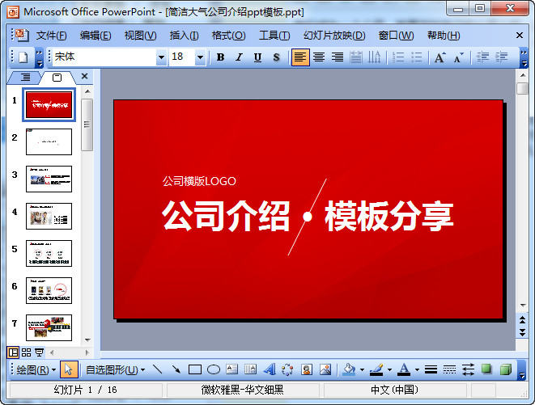Click Increase Indent icon
This screenshot has width=535, height=405.
click(x=501, y=57)
